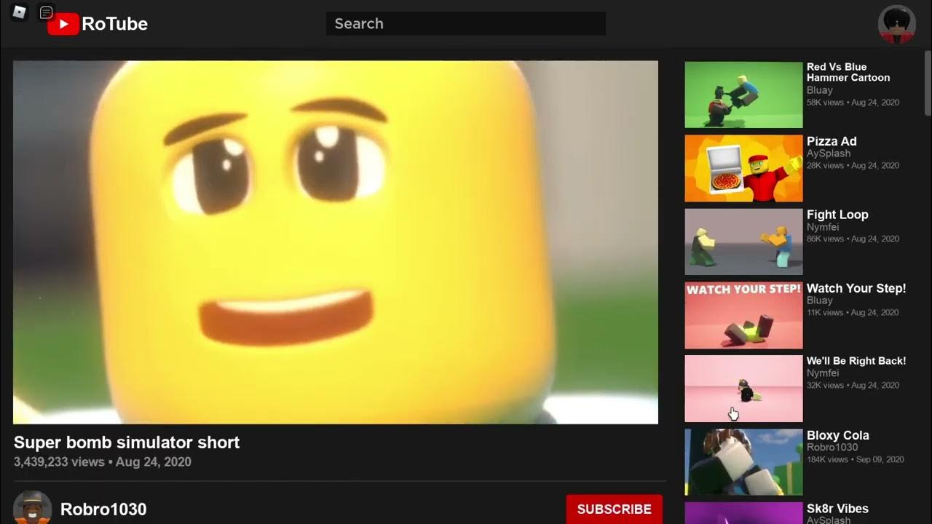Open the user avatar profile picture
This screenshot has height=524, width=932.
(x=896, y=24)
